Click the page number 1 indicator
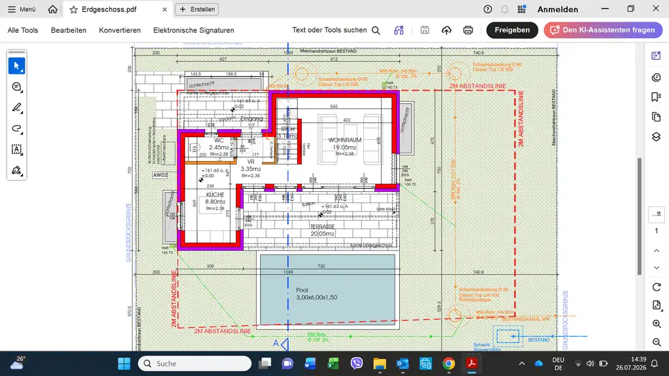The height and width of the screenshot is (376, 669). (657, 231)
